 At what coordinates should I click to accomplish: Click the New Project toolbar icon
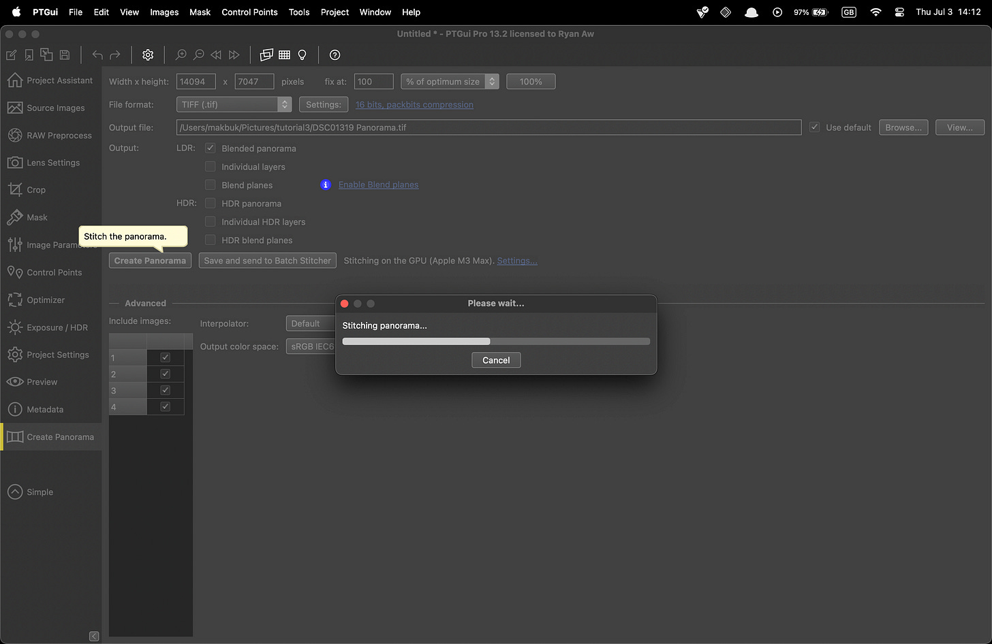point(12,55)
